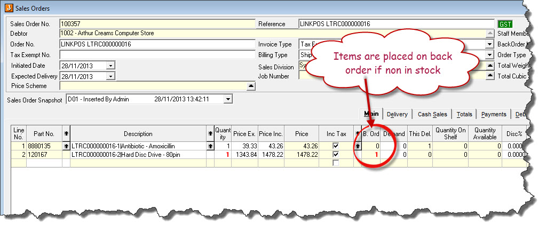Click the Reference input field

396,24
